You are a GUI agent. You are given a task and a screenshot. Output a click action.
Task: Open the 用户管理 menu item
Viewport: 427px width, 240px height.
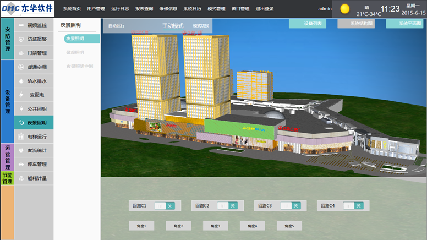tap(96, 9)
